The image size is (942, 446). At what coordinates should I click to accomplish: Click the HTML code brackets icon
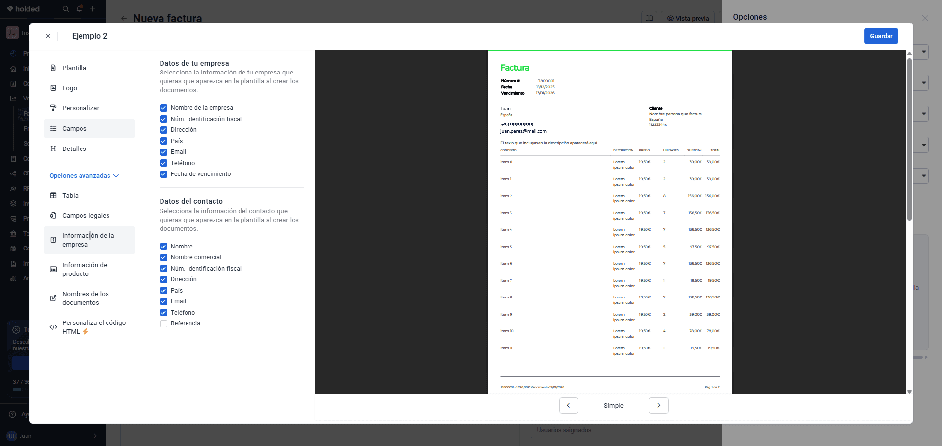pyautogui.click(x=53, y=327)
